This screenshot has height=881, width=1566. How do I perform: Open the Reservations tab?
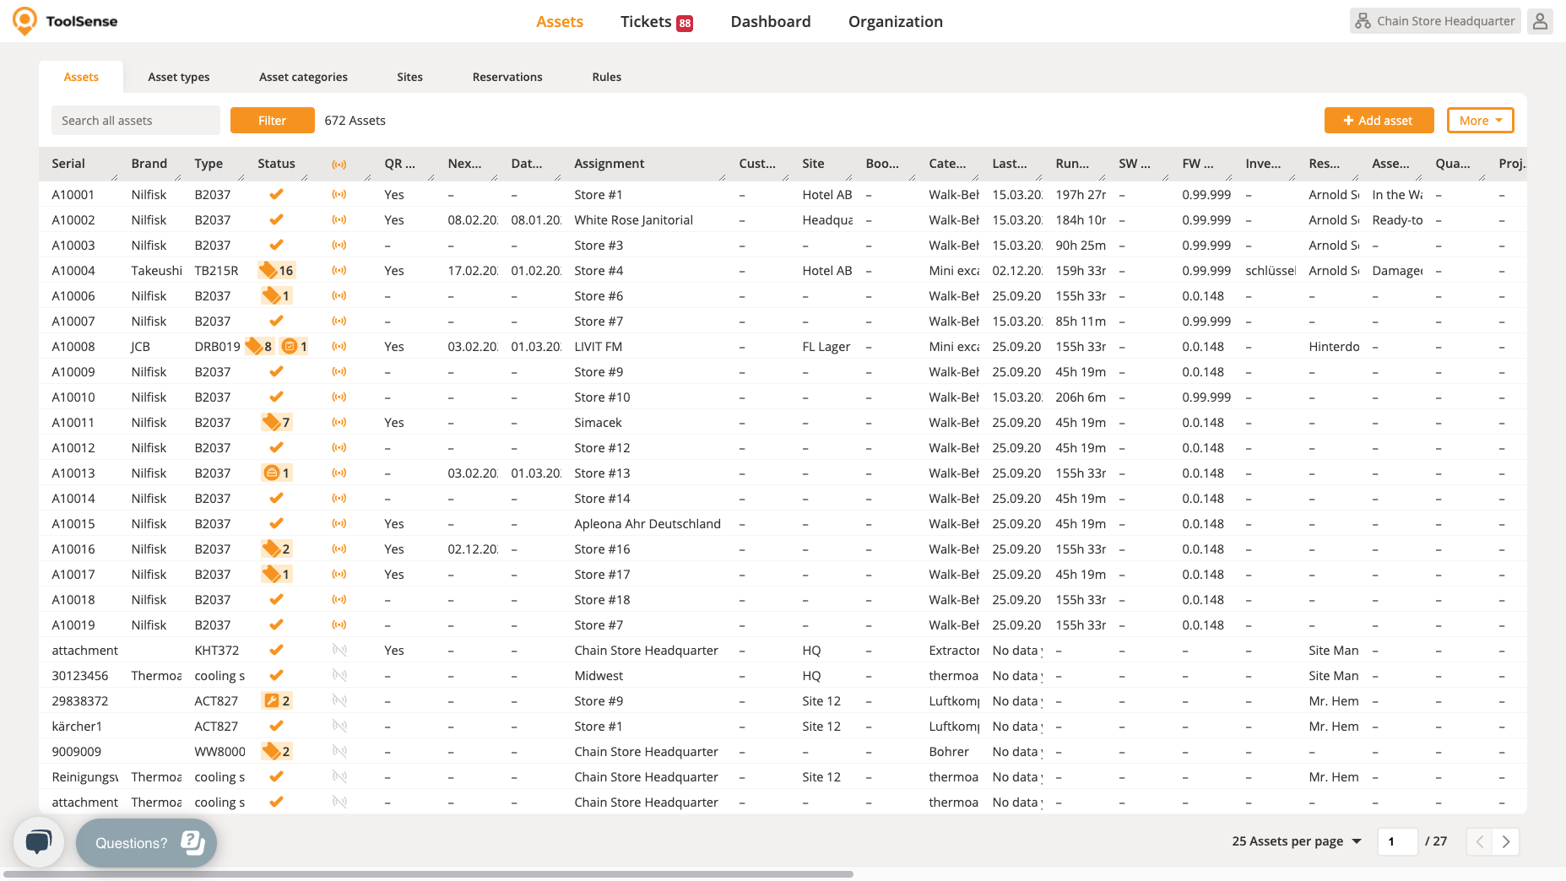click(507, 77)
